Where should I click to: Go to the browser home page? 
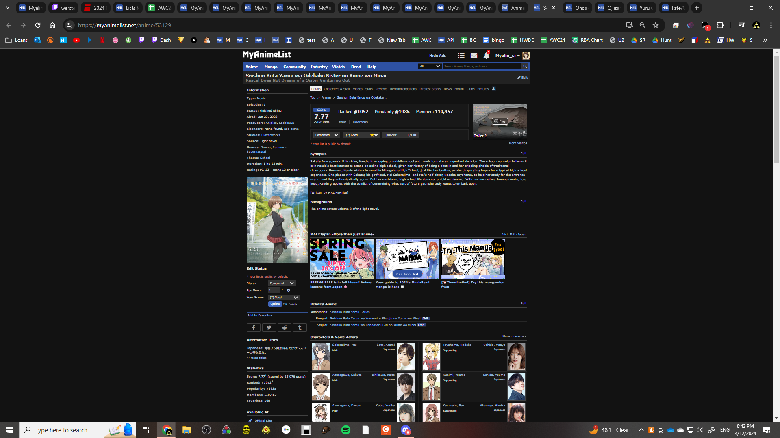click(x=52, y=25)
